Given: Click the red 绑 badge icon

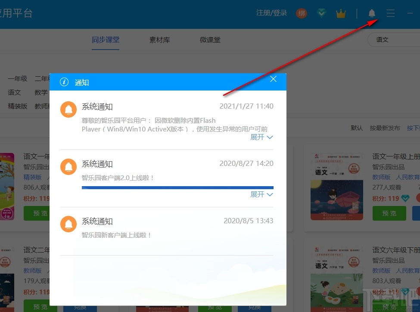Looking at the screenshot, I should tap(302, 13).
